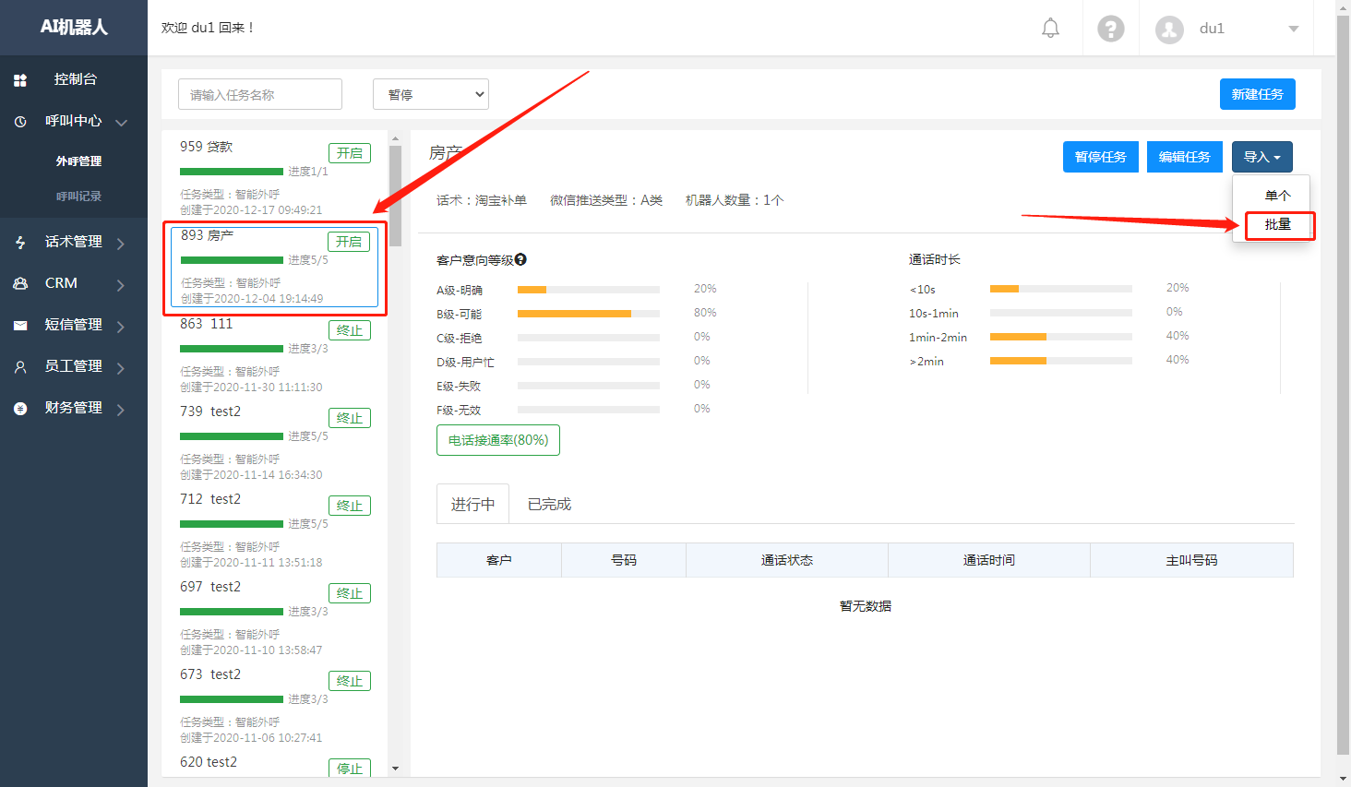This screenshot has height=787, width=1351.
Task: Choose 批量 import option
Action: [x=1278, y=224]
